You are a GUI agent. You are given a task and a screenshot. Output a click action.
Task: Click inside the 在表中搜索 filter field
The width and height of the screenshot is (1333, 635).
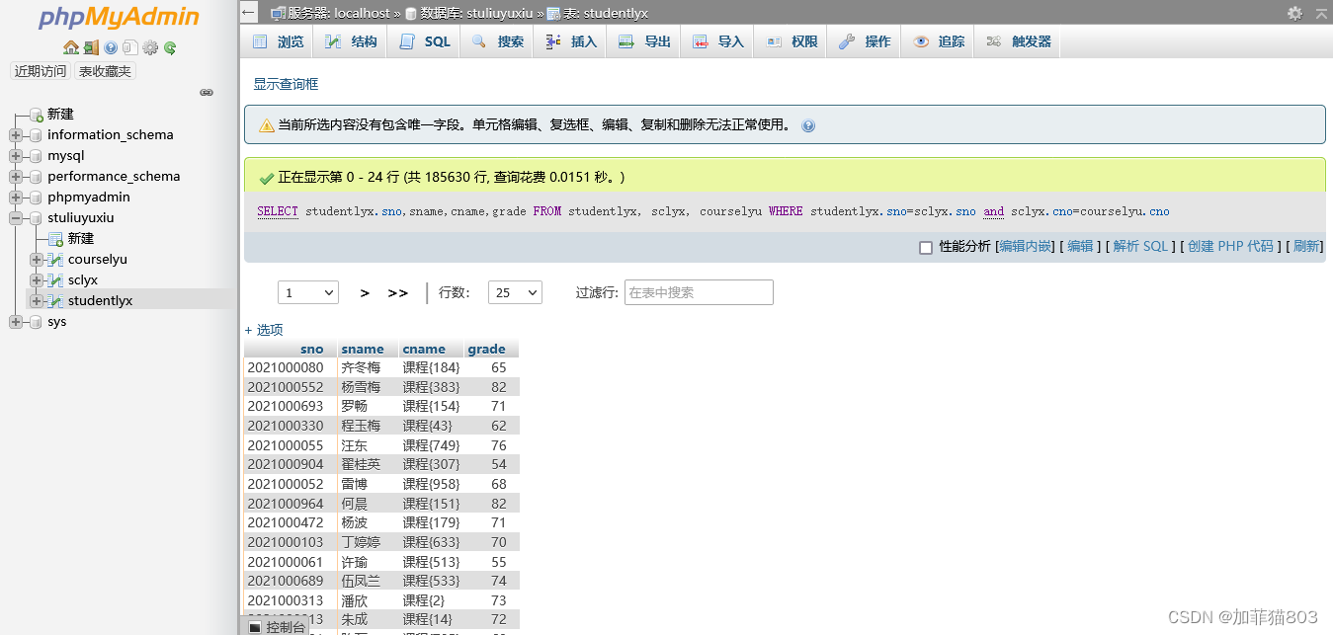699,292
